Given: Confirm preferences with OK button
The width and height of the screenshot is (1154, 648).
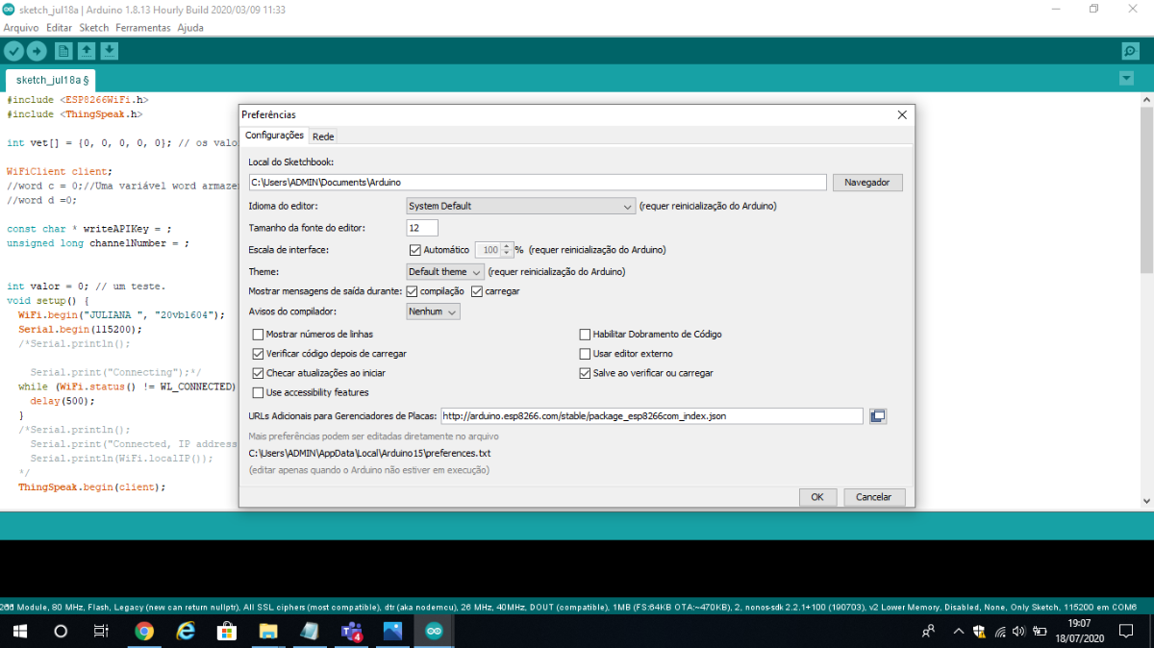Looking at the screenshot, I should point(817,497).
